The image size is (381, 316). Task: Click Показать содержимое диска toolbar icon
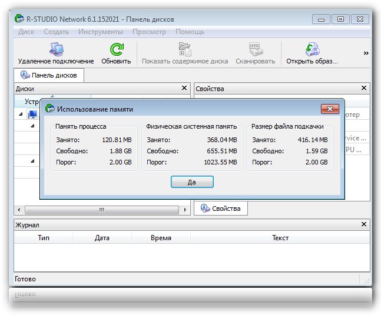(x=184, y=49)
